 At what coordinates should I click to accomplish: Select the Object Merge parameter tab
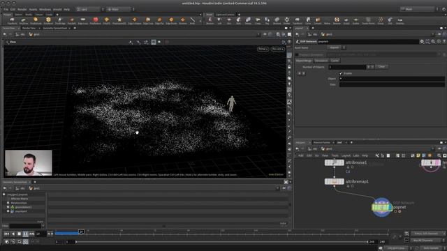pos(304,61)
